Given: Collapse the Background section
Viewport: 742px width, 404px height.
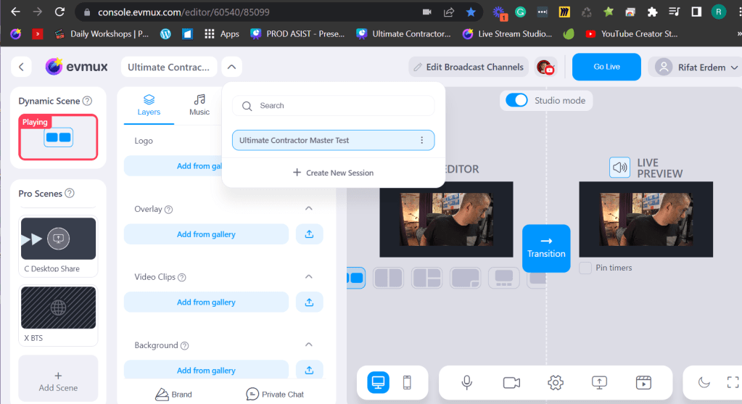Looking at the screenshot, I should coord(308,345).
